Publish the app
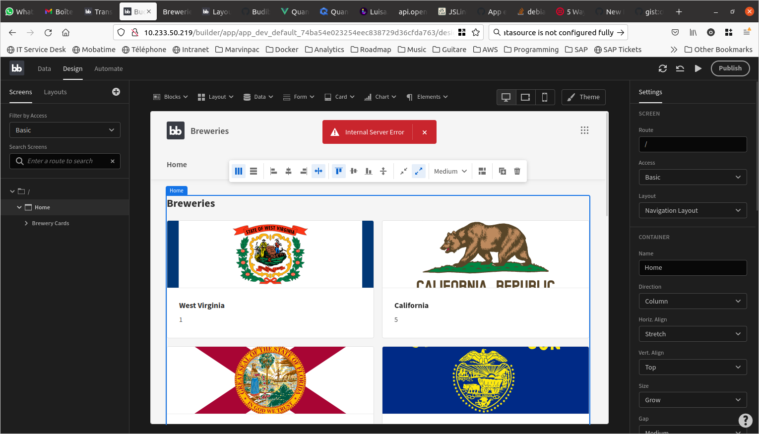Screen dimensions: 759x434 point(730,68)
